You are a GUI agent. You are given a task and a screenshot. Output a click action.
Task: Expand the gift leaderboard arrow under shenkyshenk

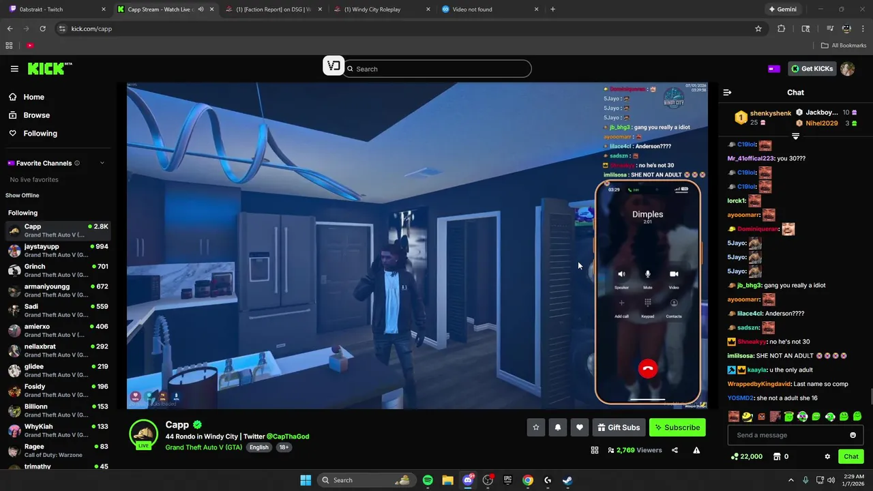point(795,136)
